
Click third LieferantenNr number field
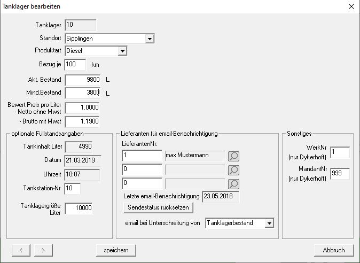click(142, 183)
